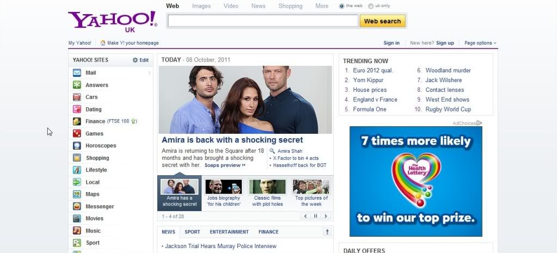Click the Games red dice icon
This screenshot has width=557, height=253.
(x=77, y=133)
